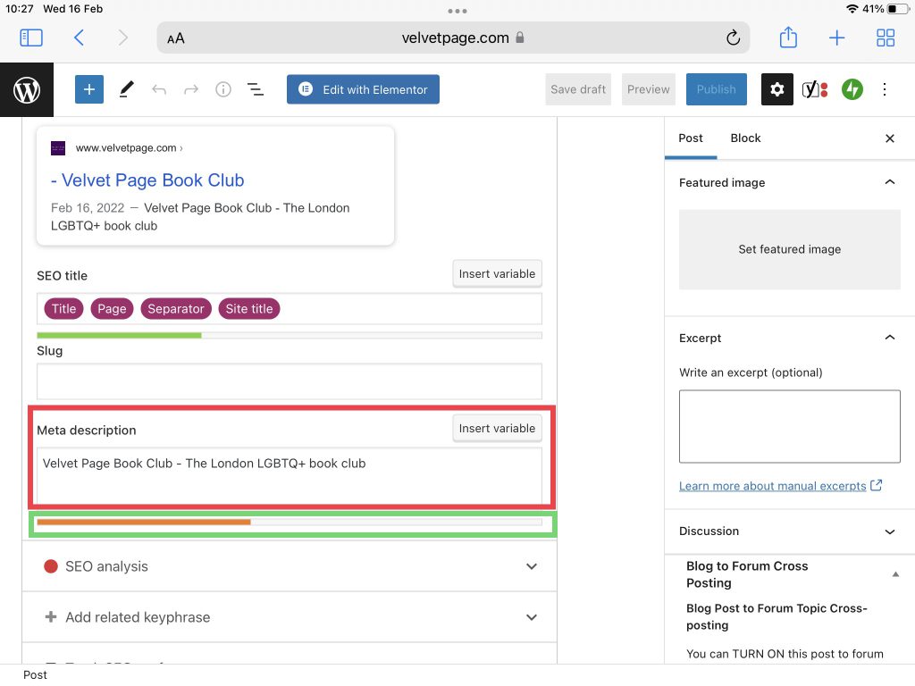The width and height of the screenshot is (915, 686).
Task: Expand the SEO analysis section
Action: tap(290, 565)
